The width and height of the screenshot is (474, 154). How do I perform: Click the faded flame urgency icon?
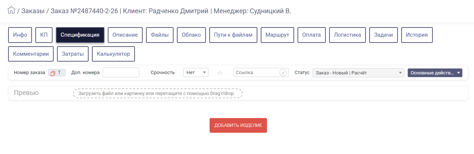pos(220,73)
